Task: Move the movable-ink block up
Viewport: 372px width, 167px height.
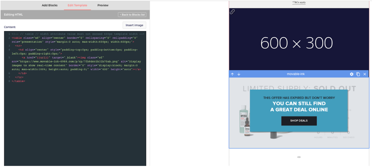Action: [x=232, y=74]
